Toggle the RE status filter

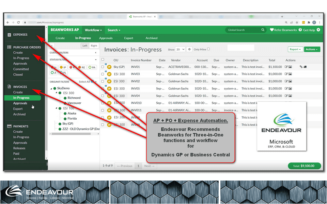pyautogui.click(x=81, y=67)
